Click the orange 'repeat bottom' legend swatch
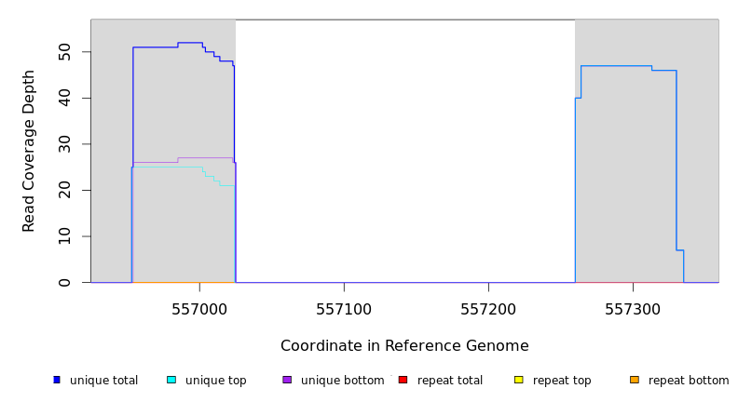Image resolution: width=738 pixels, height=402 pixels. 635,380
